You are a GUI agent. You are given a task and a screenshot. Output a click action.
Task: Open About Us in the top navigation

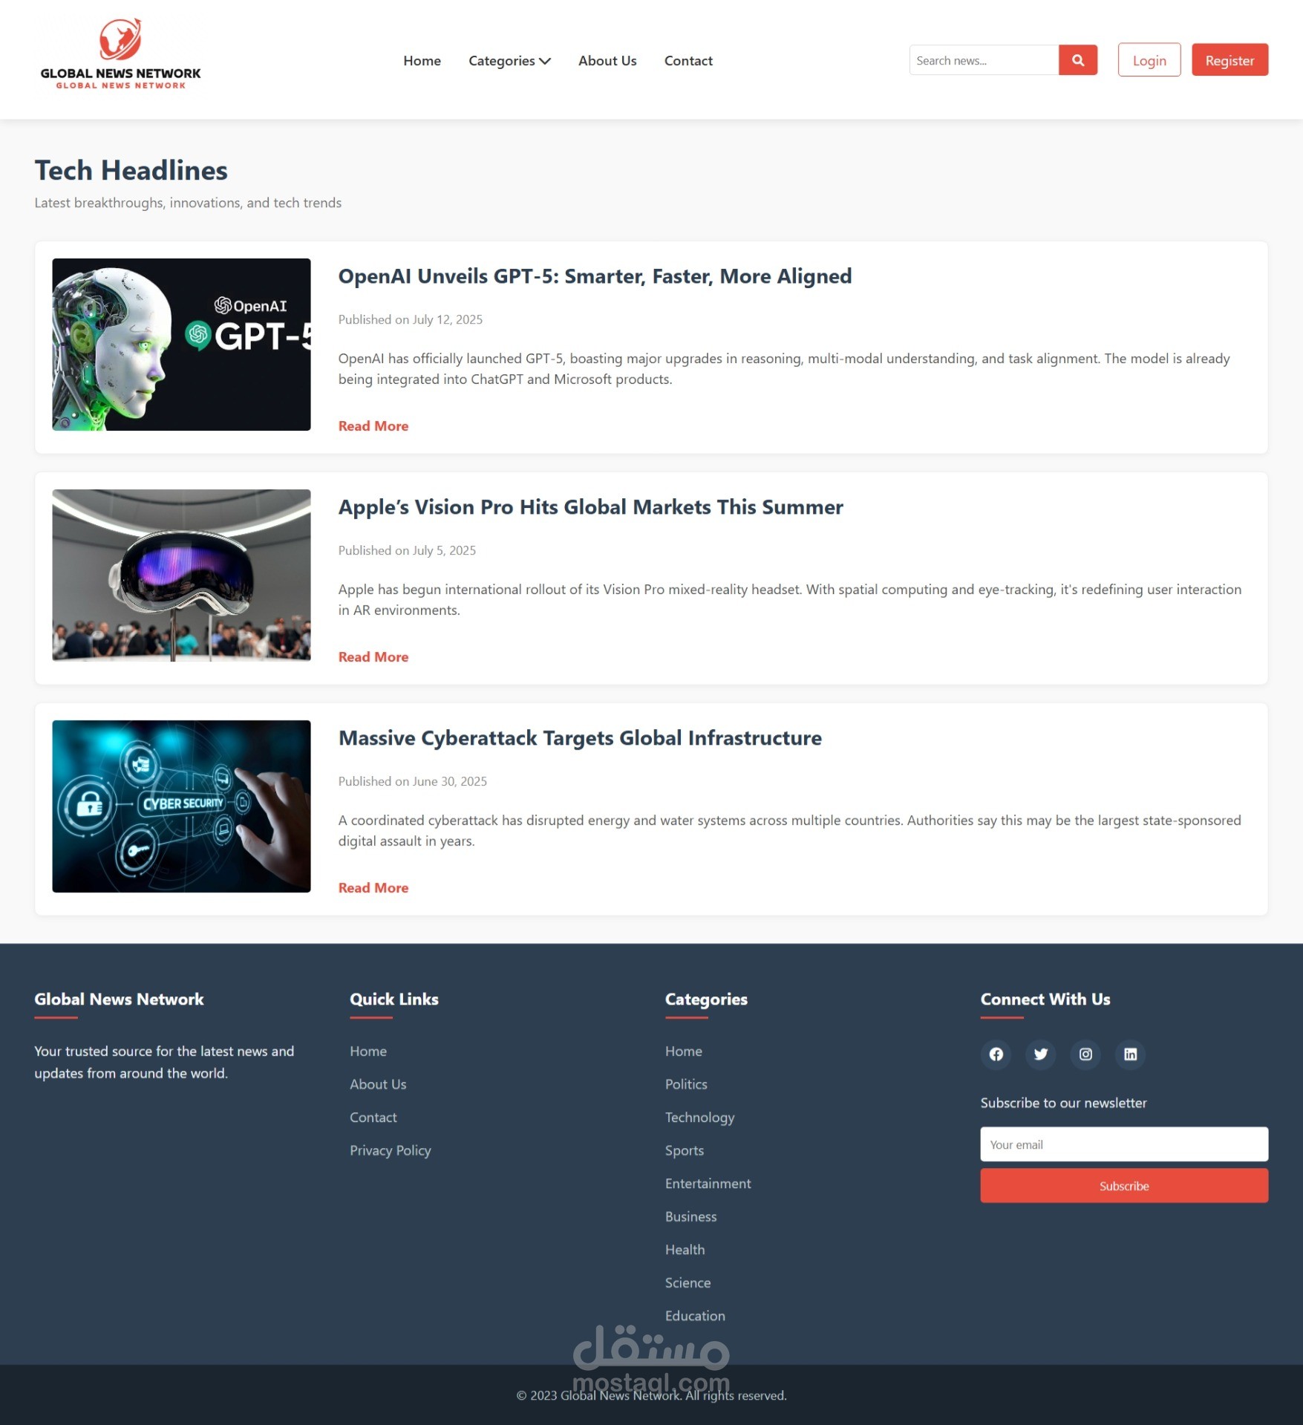(607, 61)
